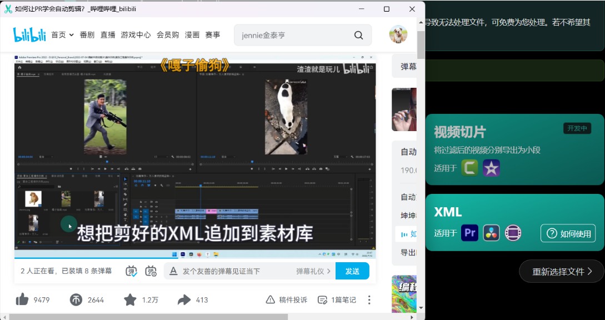Viewport: 605px width, 320px height.
Task: Open the danmaku settings icon
Action: pyautogui.click(x=151, y=271)
